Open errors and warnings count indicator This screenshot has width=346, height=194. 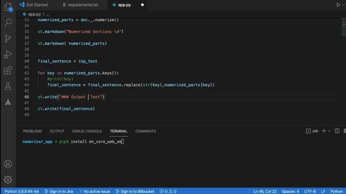(168, 191)
